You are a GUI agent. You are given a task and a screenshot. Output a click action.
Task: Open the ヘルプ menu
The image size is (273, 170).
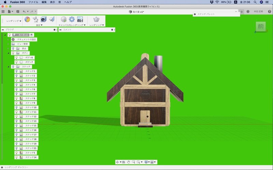(x=68, y=2)
